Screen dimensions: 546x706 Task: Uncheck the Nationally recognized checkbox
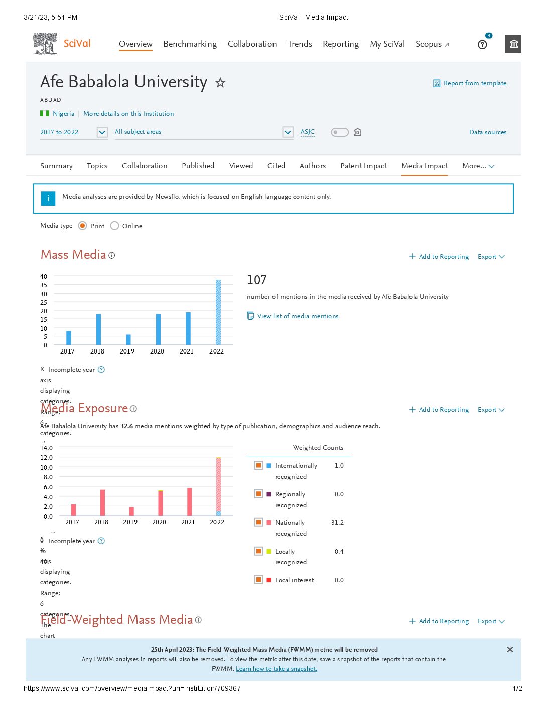click(259, 522)
